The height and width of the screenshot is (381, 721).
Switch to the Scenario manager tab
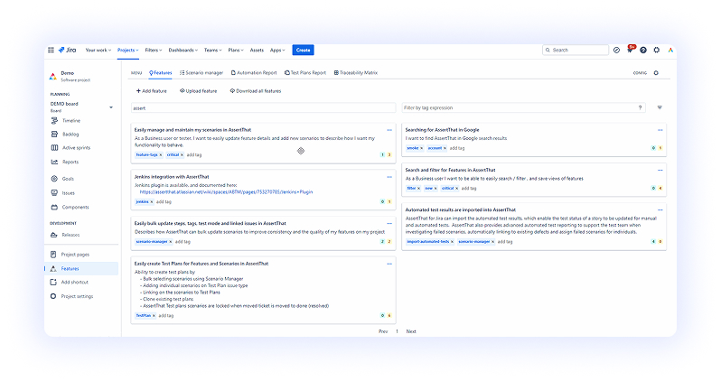[201, 72]
